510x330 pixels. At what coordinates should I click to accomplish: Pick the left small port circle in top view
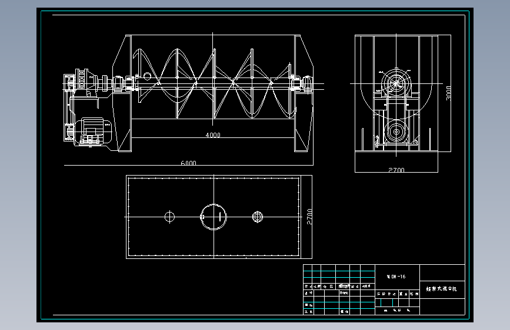coord(169,217)
